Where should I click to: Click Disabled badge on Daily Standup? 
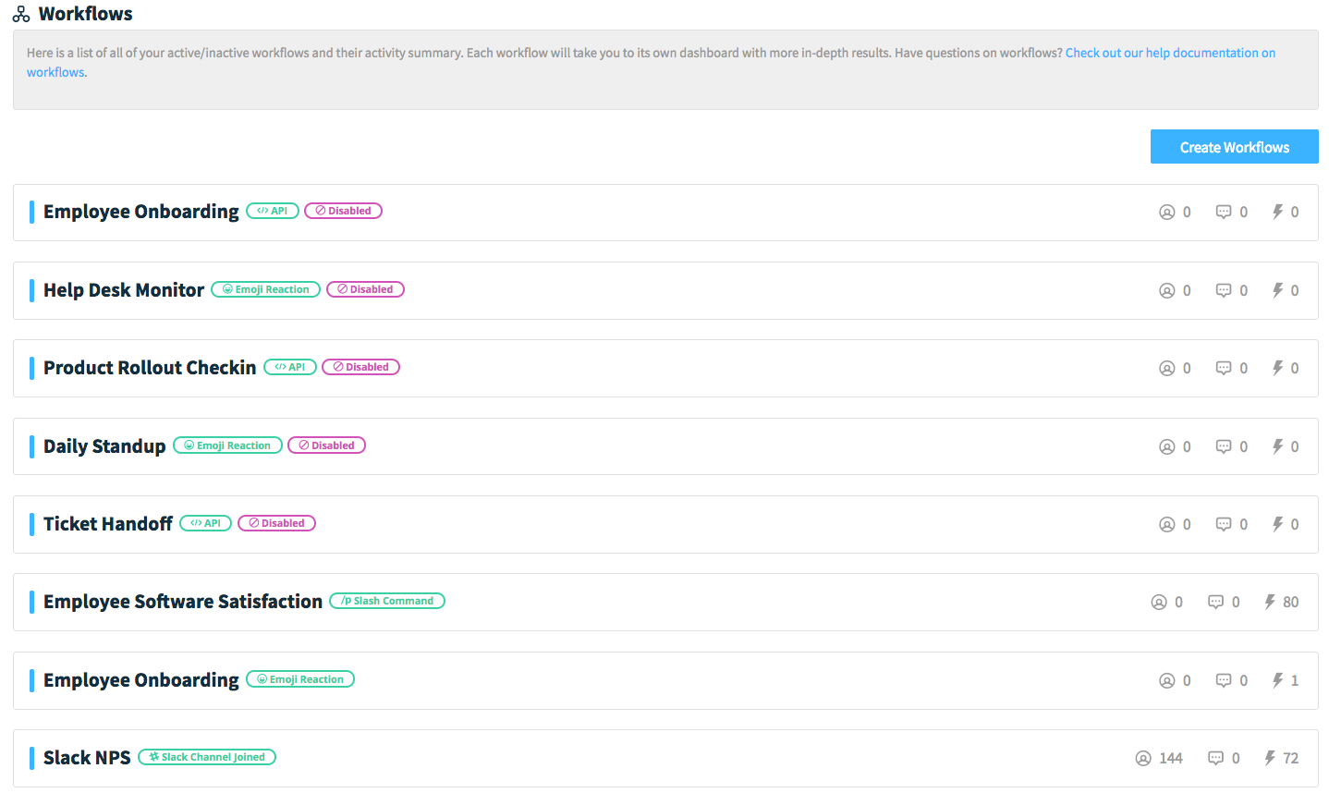pyautogui.click(x=326, y=445)
